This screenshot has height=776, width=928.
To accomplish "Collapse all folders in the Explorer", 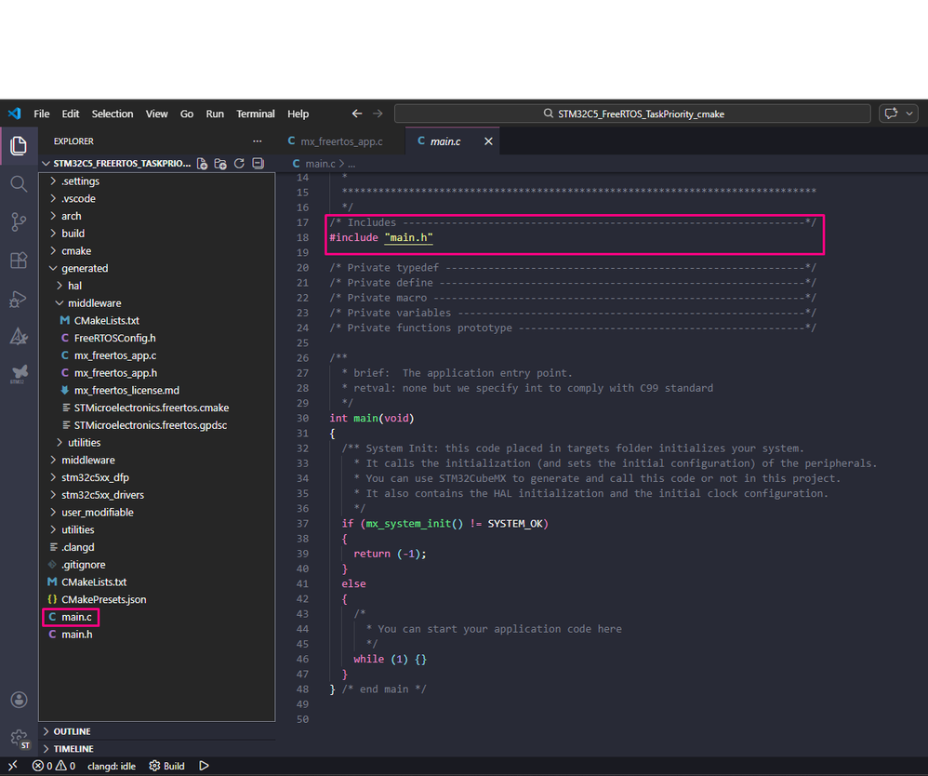I will pyautogui.click(x=259, y=164).
